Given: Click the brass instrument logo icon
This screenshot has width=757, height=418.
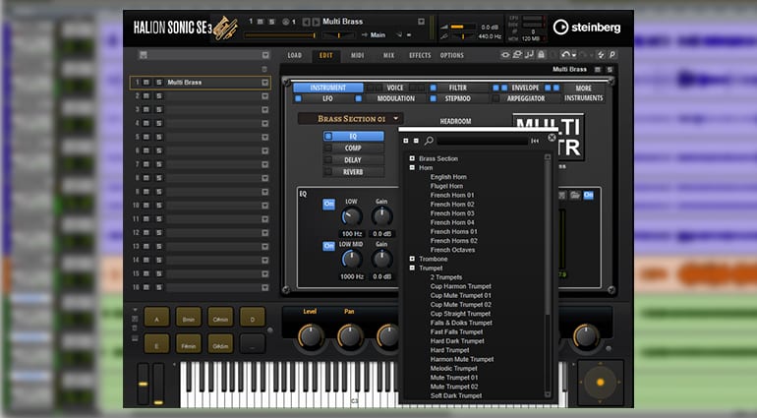Looking at the screenshot, I should (225, 28).
